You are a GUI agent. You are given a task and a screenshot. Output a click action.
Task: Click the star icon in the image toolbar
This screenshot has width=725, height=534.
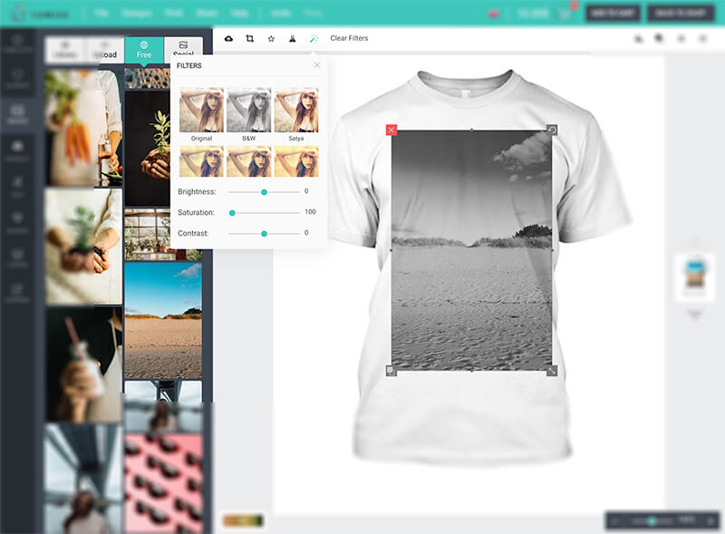pyautogui.click(x=271, y=38)
